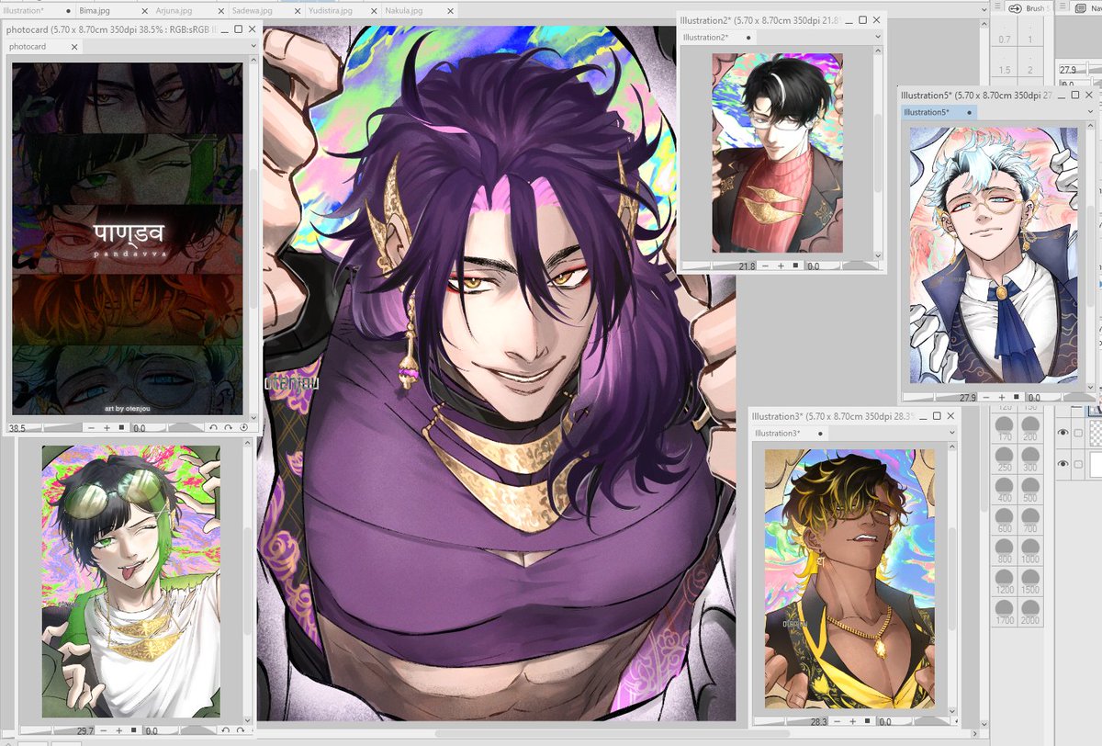Reset rotation in photocard window
Image resolution: width=1102 pixels, height=746 pixels.
243,428
